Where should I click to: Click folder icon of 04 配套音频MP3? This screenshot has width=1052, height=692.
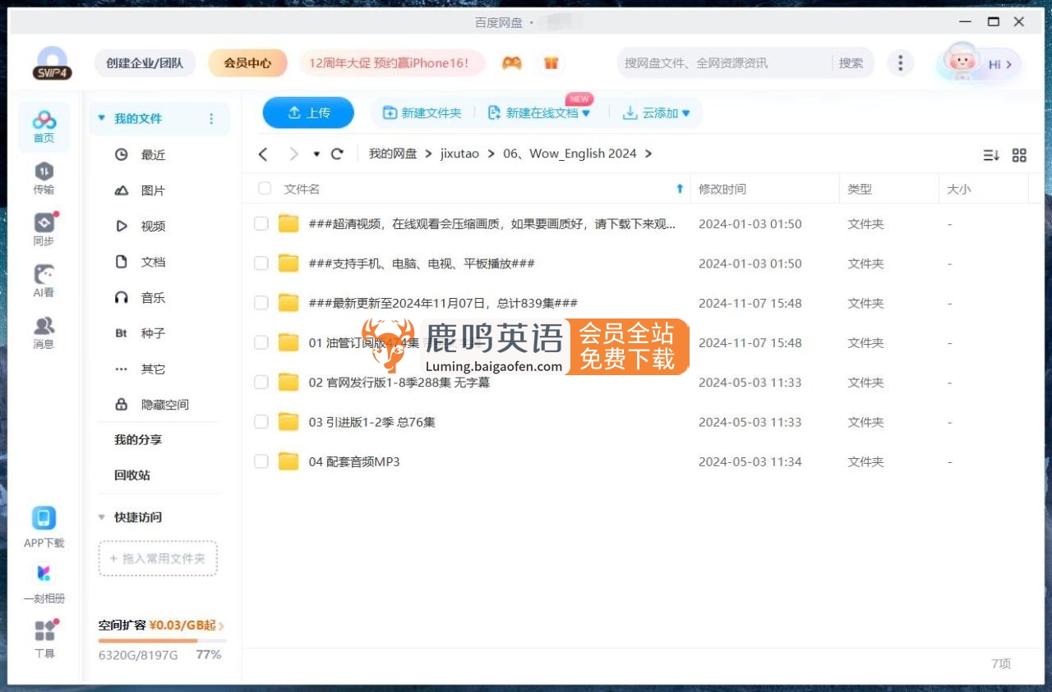pos(288,461)
